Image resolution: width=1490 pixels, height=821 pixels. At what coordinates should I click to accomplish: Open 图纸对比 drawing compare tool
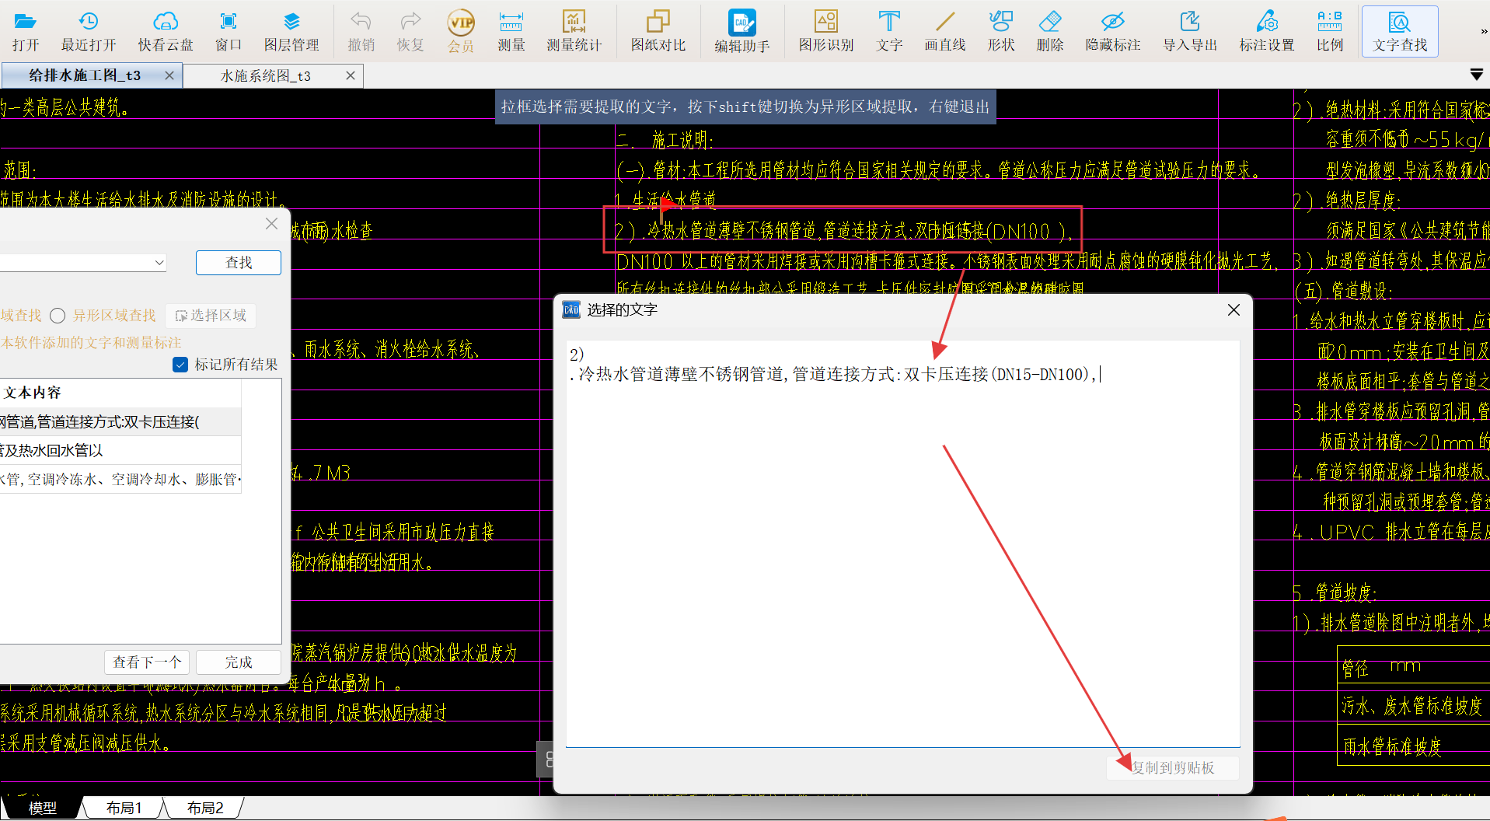658,31
